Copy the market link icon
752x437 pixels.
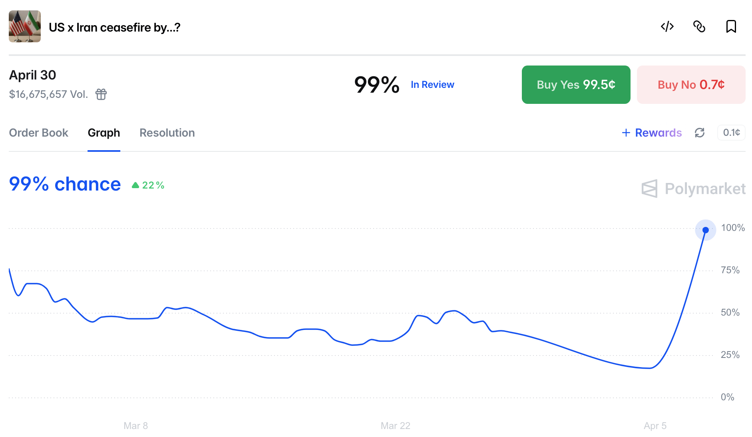point(699,27)
